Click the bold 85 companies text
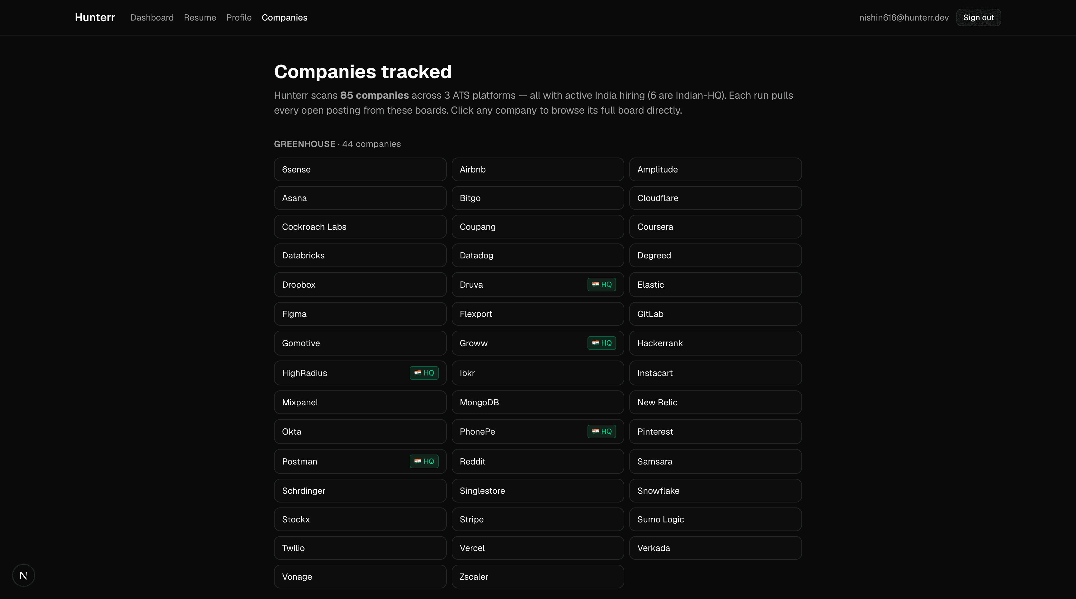This screenshot has height=599, width=1076. point(374,95)
